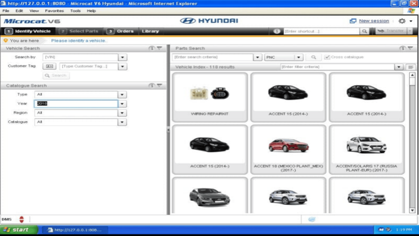Collapse the Vehicle Search panel with its triangle icon
The height and width of the screenshot is (236, 419).
160,49
